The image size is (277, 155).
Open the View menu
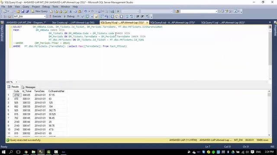(x=17, y=6)
